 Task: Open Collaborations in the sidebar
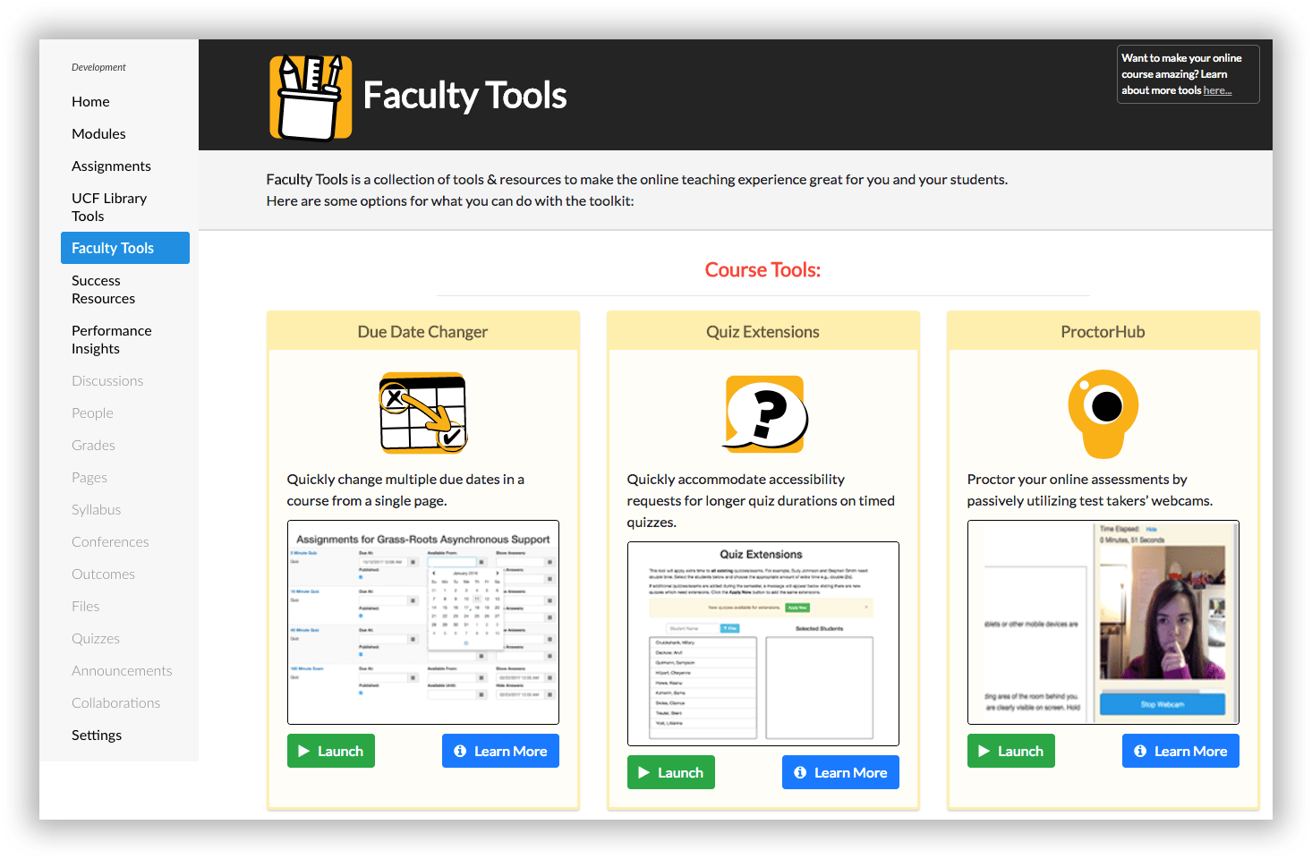tap(116, 703)
